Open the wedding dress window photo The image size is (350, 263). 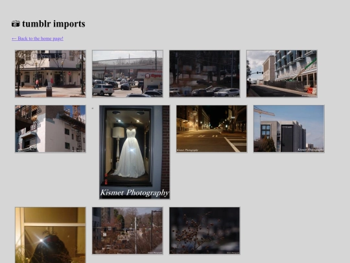[135, 152]
